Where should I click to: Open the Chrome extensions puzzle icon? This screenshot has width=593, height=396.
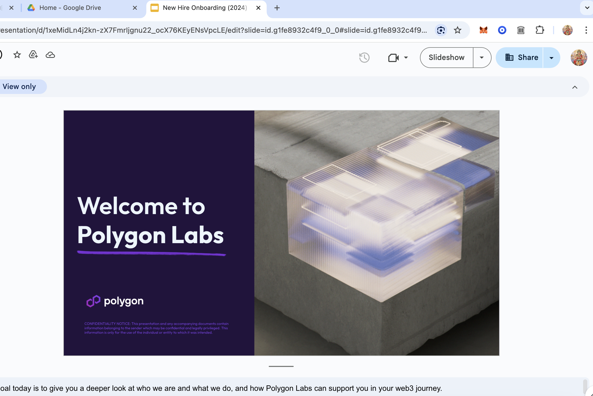(x=540, y=30)
